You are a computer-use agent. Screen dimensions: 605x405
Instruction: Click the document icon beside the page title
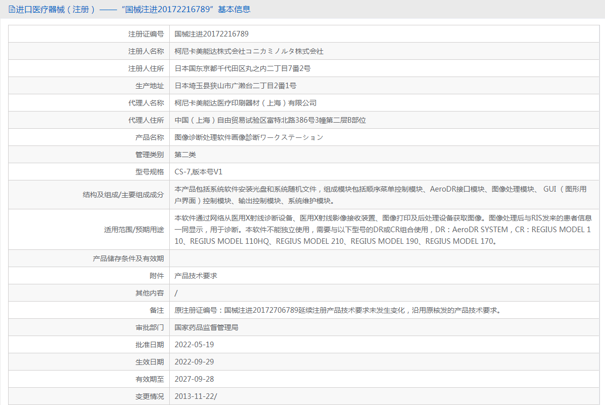click(x=12, y=9)
